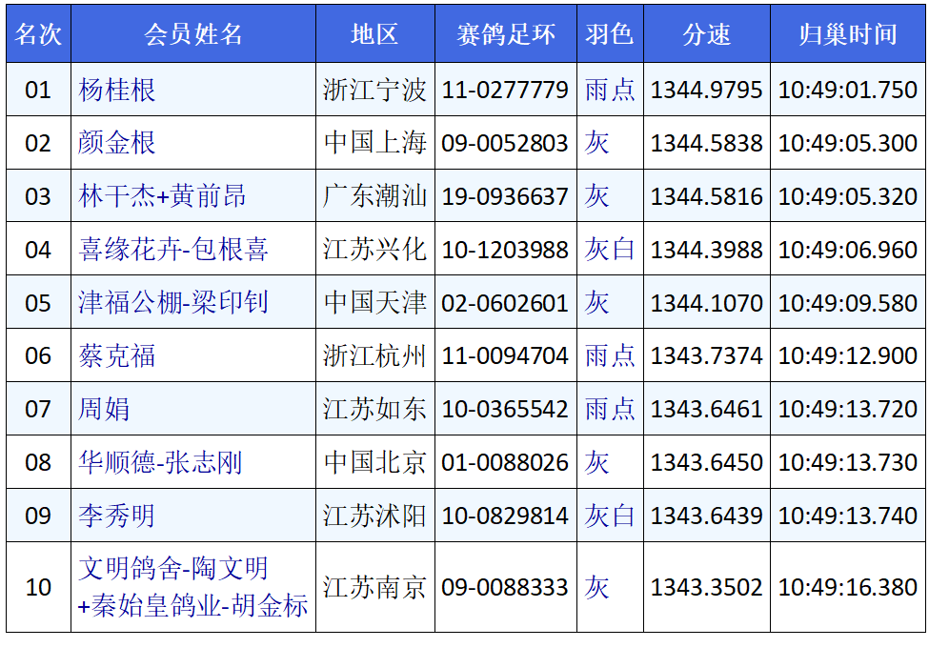This screenshot has height=668, width=929.
Task: Click member name 蔡克福
Action: (117, 356)
